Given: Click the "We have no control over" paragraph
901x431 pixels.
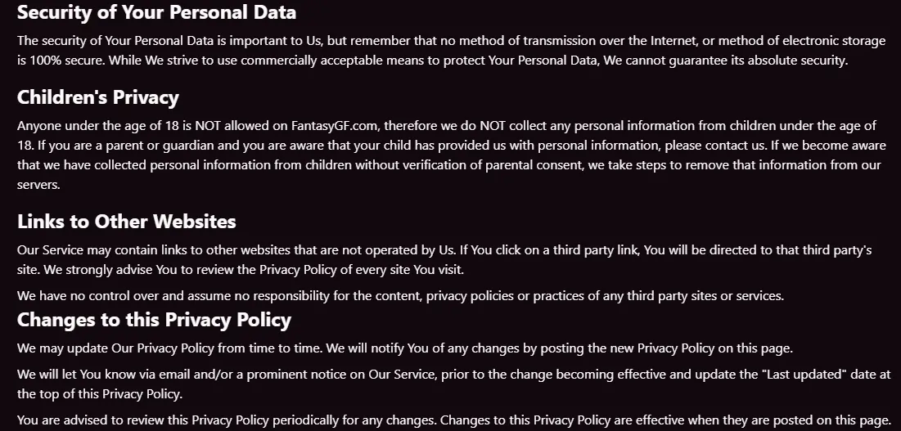Looking at the screenshot, I should tap(399, 296).
